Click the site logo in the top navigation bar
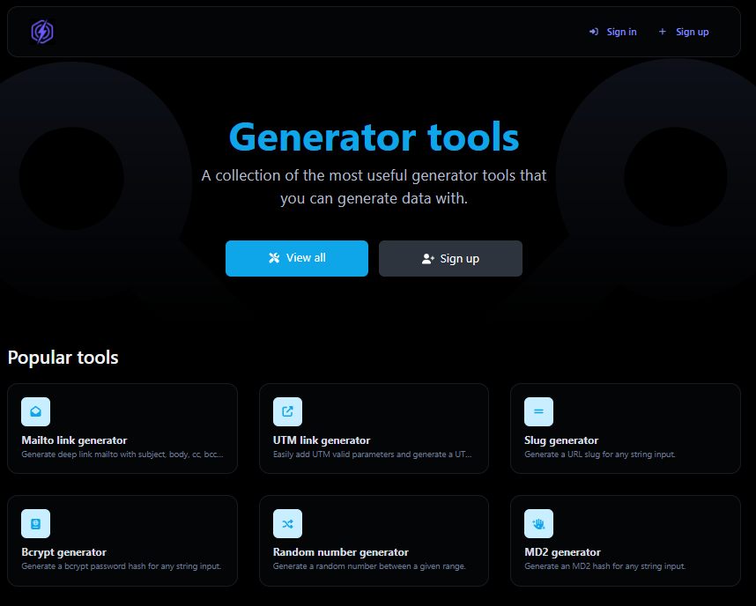The image size is (756, 606). pyautogui.click(x=41, y=32)
